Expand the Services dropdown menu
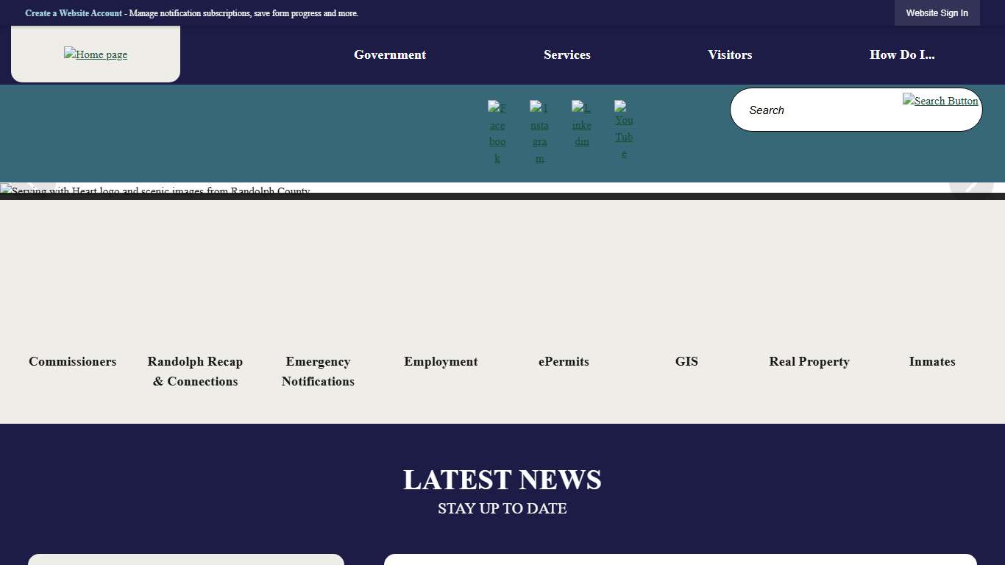Image resolution: width=1005 pixels, height=565 pixels. 567,54
